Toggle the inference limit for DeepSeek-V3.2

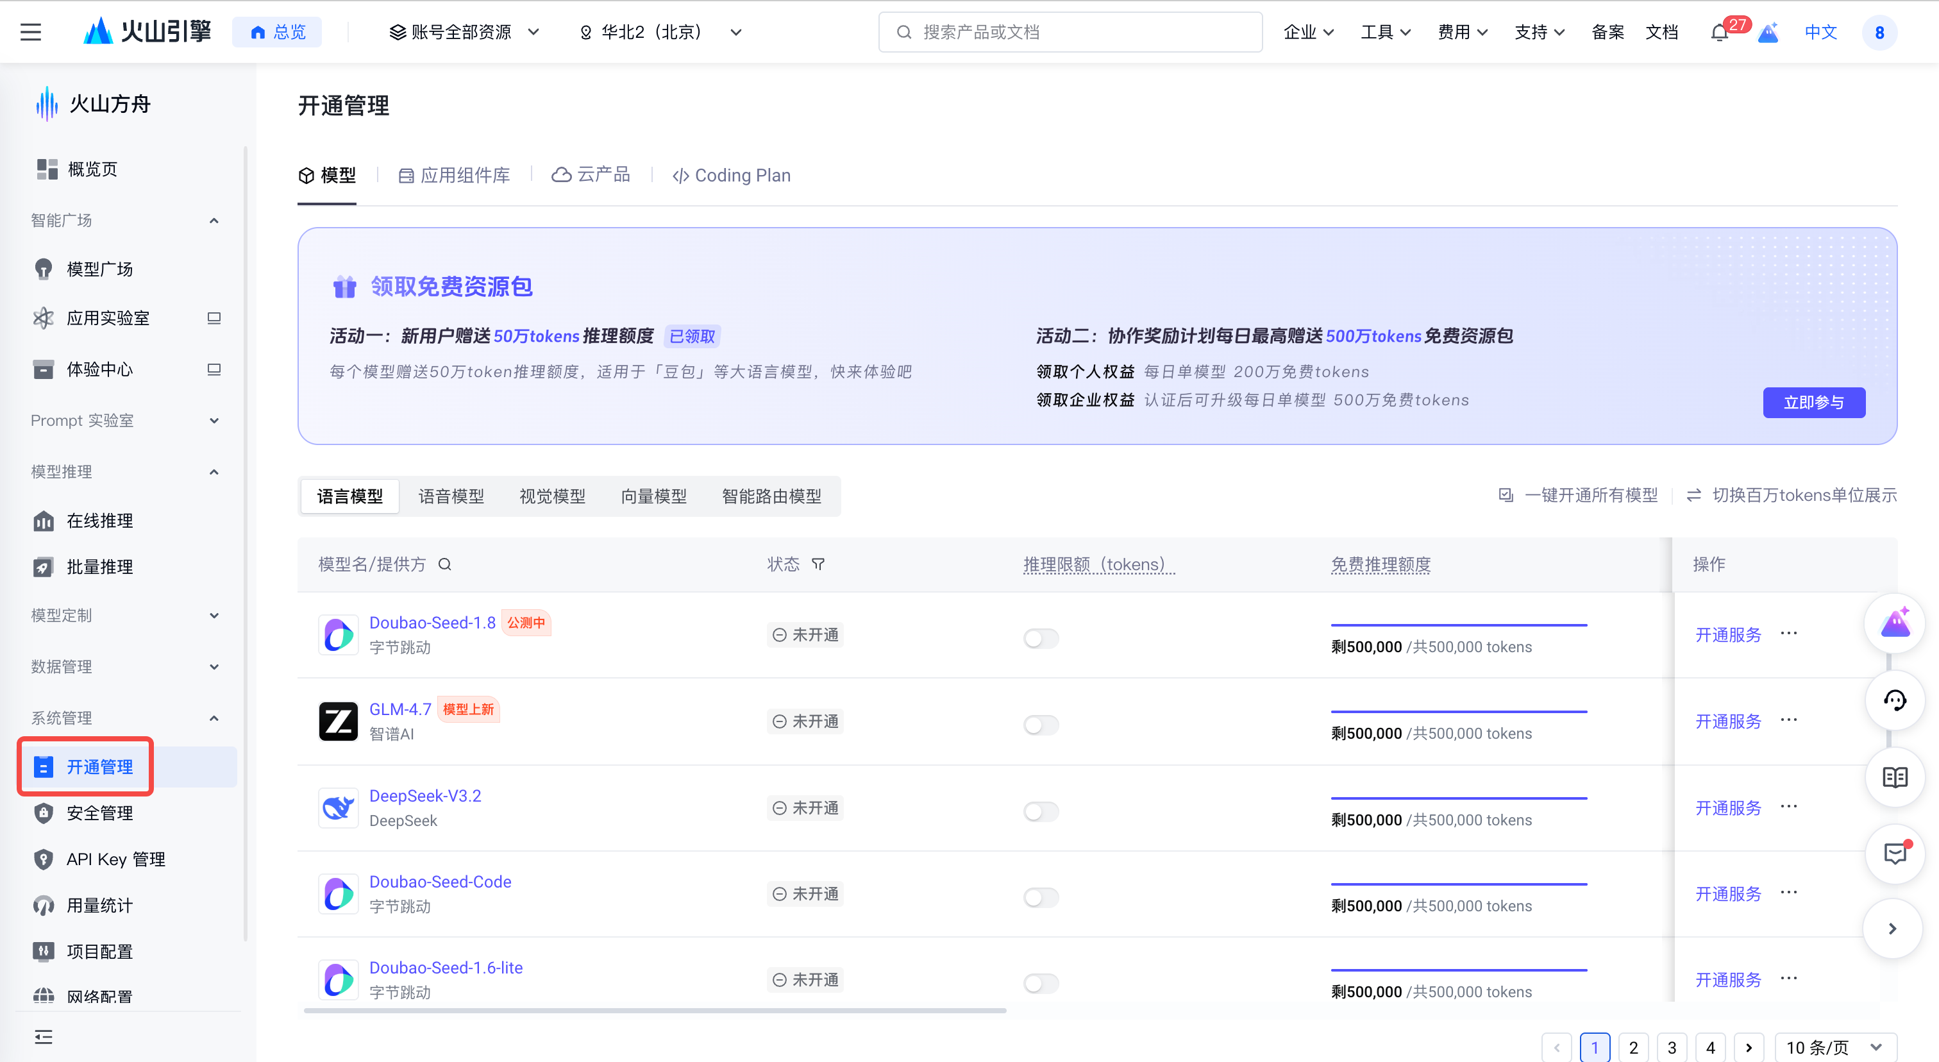point(1041,811)
